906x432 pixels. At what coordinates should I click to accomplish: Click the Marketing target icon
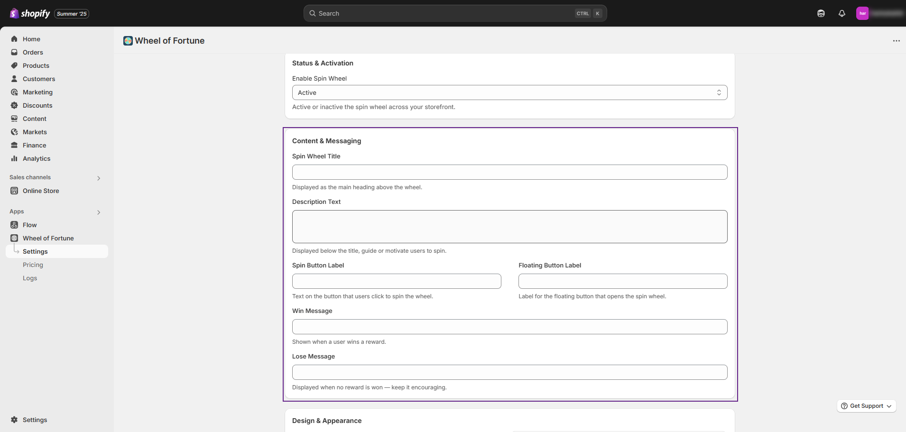(x=14, y=92)
